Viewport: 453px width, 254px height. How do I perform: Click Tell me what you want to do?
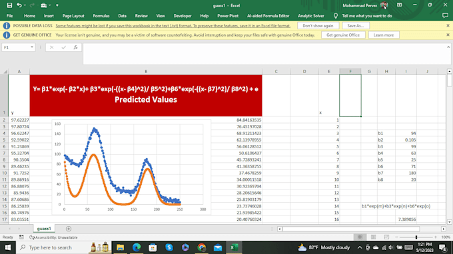tap(367, 16)
